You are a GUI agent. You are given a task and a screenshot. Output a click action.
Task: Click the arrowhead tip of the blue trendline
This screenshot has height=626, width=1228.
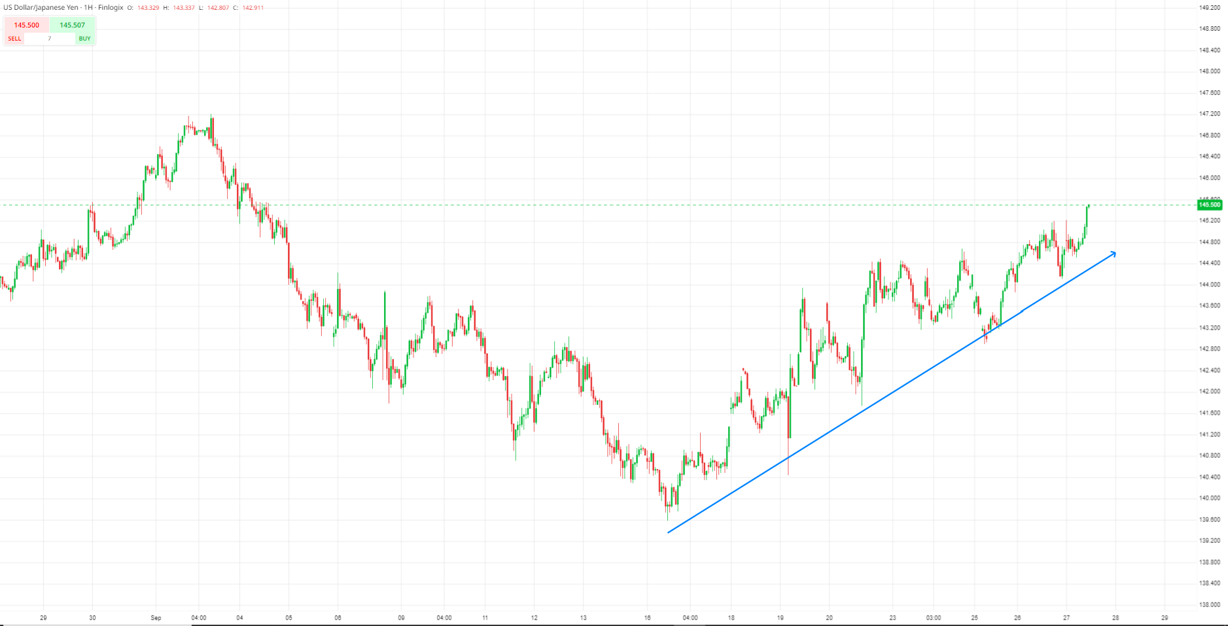click(x=1114, y=253)
